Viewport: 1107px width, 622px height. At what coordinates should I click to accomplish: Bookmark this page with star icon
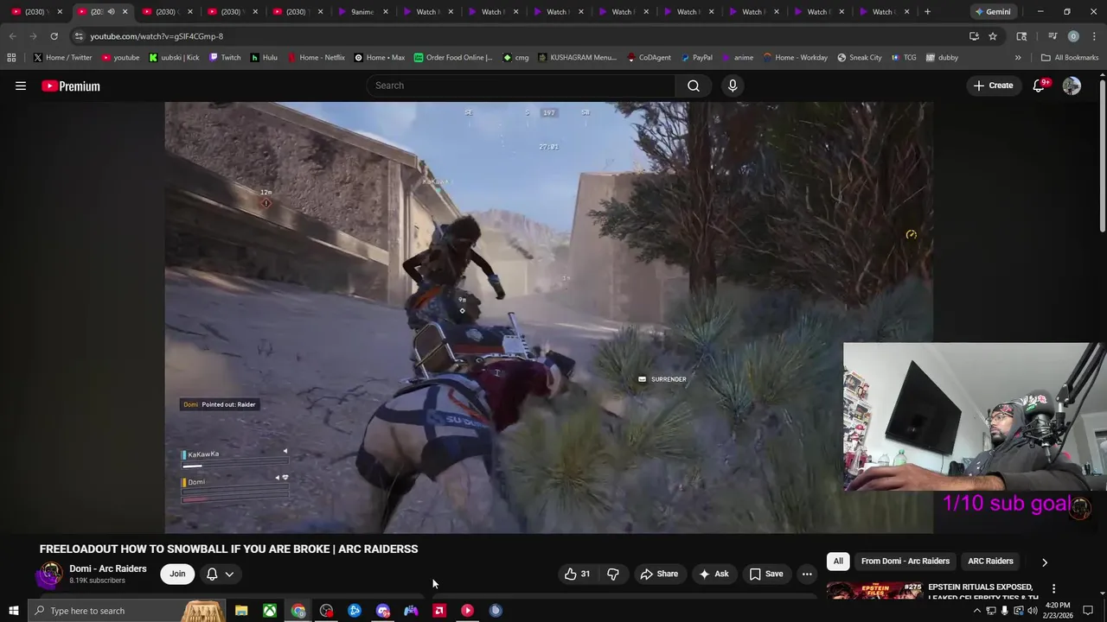[993, 36]
